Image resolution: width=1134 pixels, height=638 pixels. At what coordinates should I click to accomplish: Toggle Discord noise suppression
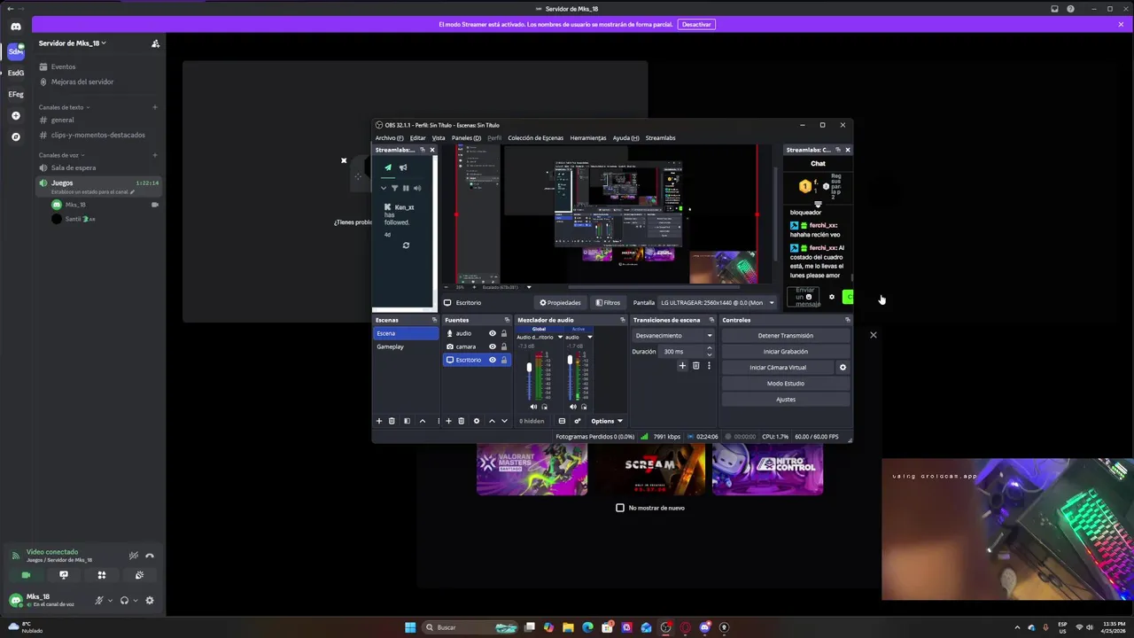(x=133, y=556)
